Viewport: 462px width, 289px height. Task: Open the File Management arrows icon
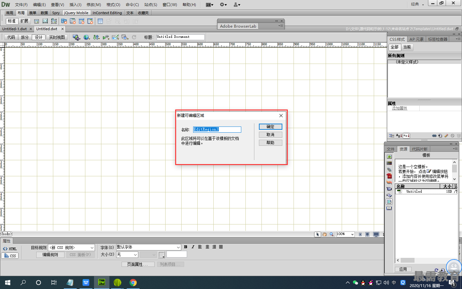(96, 37)
